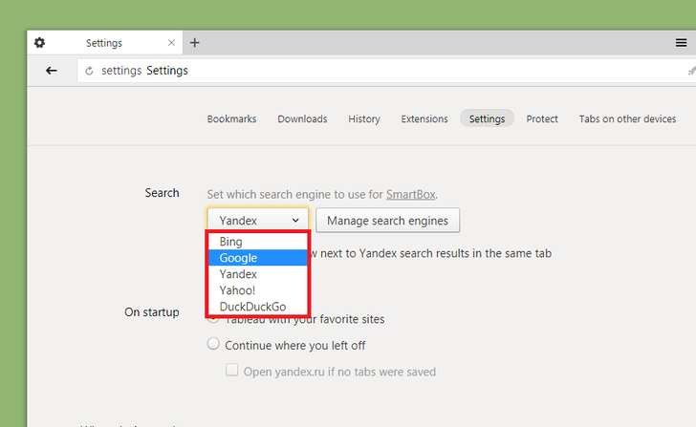Choose Yahoo! from the search engine list

258,290
